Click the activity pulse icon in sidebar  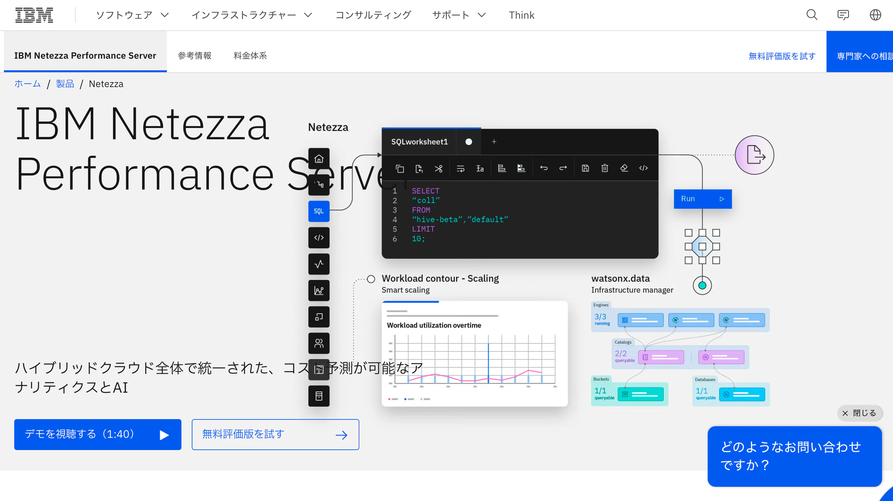click(x=319, y=264)
